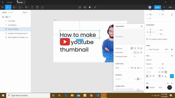The width and height of the screenshot is (175, 98).
Task: Align text bottom vertically
Action: click(x=166, y=76)
